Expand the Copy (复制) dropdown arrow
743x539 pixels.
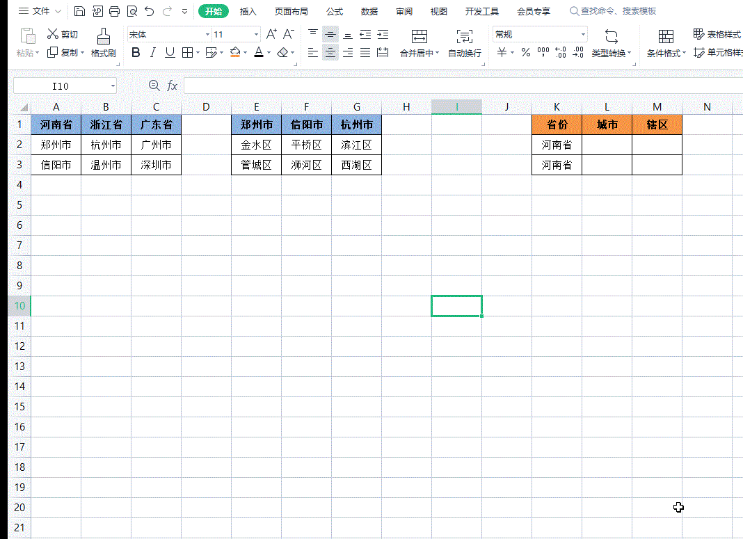[x=83, y=53]
